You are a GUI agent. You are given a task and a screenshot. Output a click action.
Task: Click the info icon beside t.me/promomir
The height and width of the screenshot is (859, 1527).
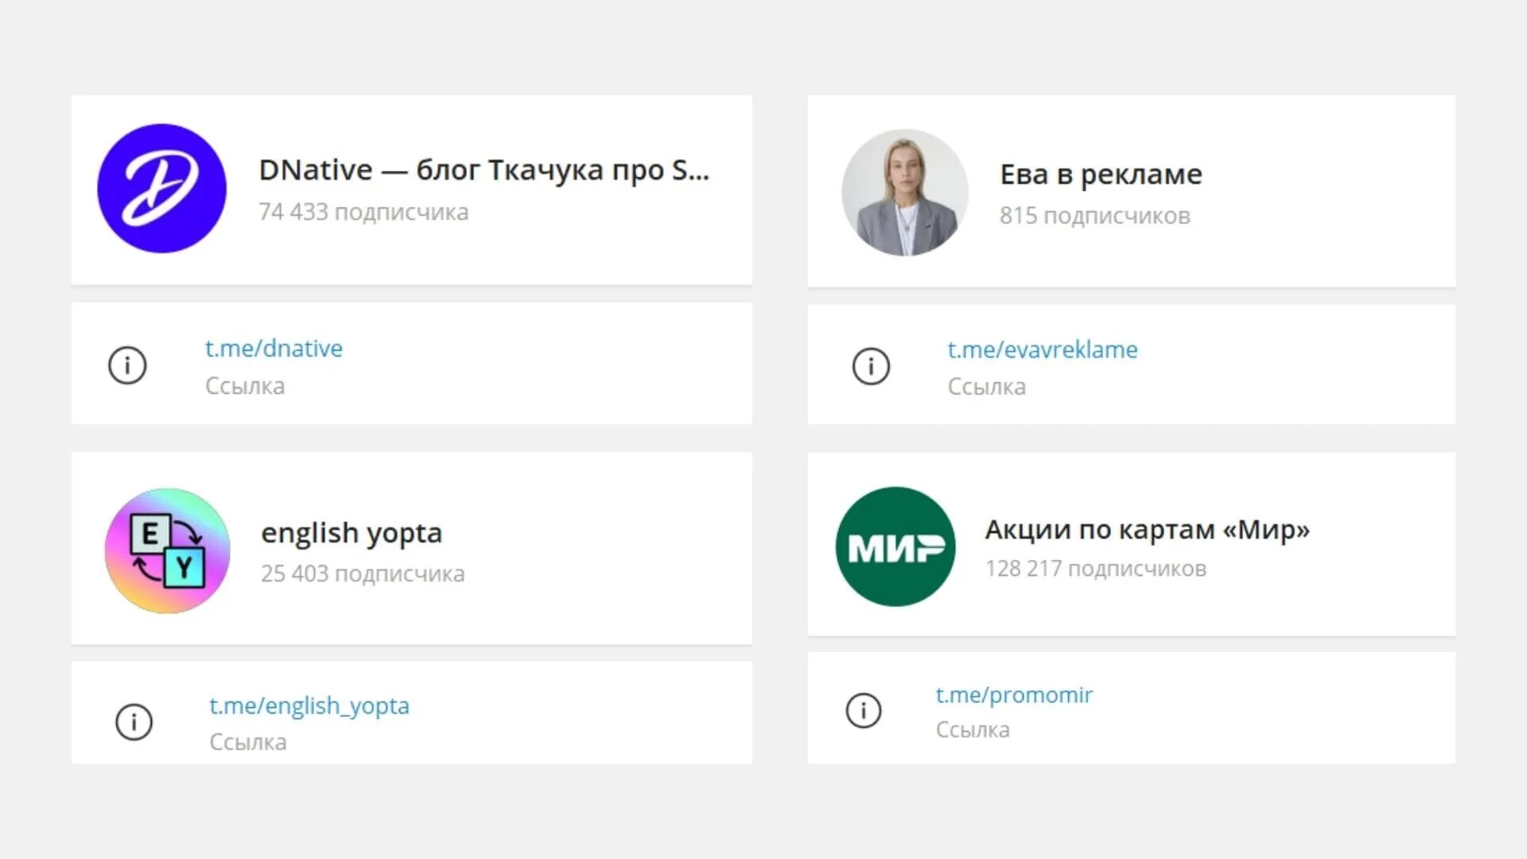point(864,710)
